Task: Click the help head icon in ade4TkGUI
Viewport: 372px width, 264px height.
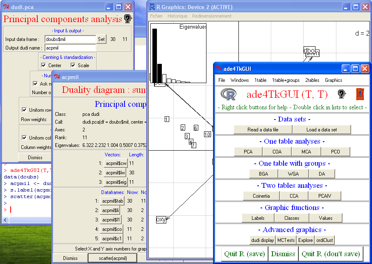Action: pos(341,95)
